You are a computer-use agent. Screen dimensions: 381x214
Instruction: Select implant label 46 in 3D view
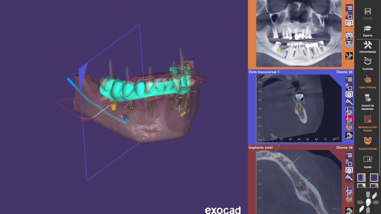183,88
